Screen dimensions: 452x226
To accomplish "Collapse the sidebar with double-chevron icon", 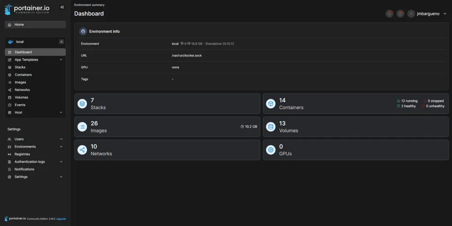I will click(62, 7).
